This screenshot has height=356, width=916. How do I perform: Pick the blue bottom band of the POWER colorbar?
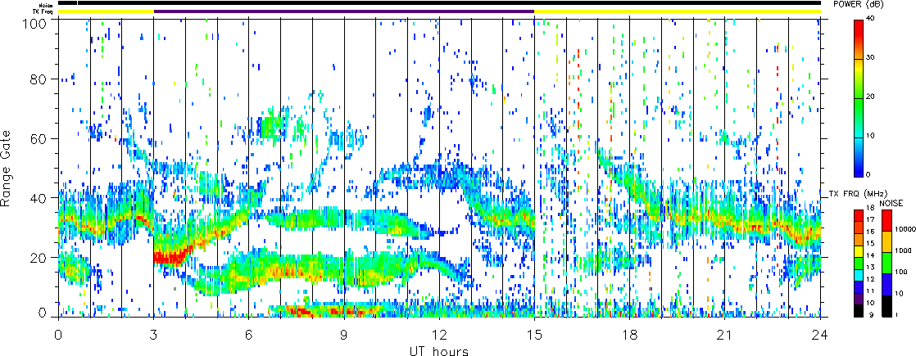tap(858, 157)
